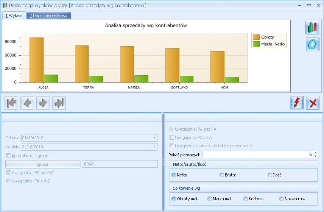Choose Marża mal. sorting option
324x212 pixels.
click(210, 199)
